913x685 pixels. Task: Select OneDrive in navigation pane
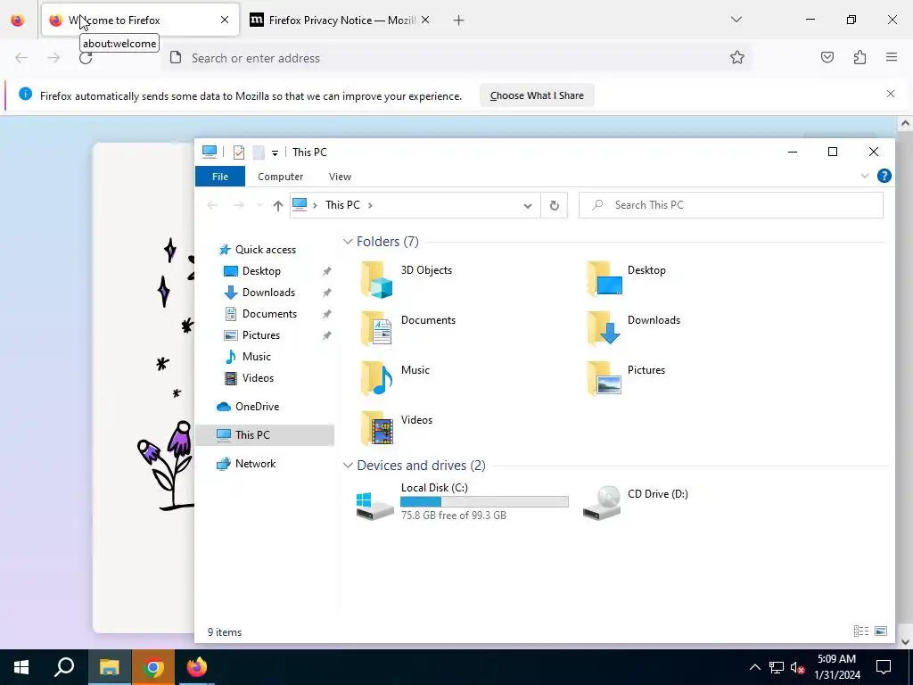pos(256,407)
